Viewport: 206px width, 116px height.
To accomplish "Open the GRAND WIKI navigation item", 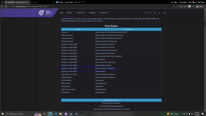I will point(104,13).
